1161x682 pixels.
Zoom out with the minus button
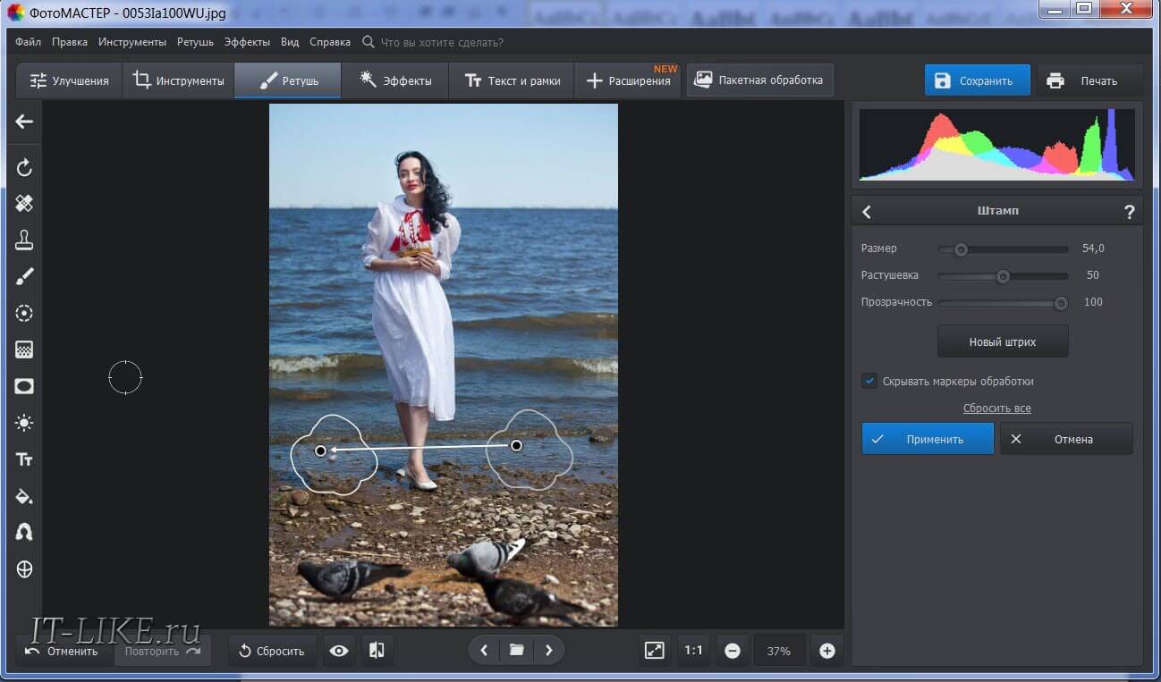(x=733, y=651)
